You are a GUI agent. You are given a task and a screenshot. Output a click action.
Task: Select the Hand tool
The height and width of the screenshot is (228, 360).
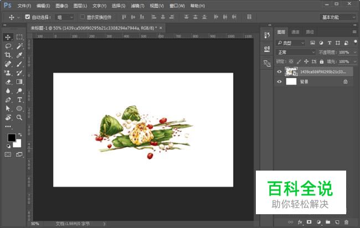[x=8, y=118]
